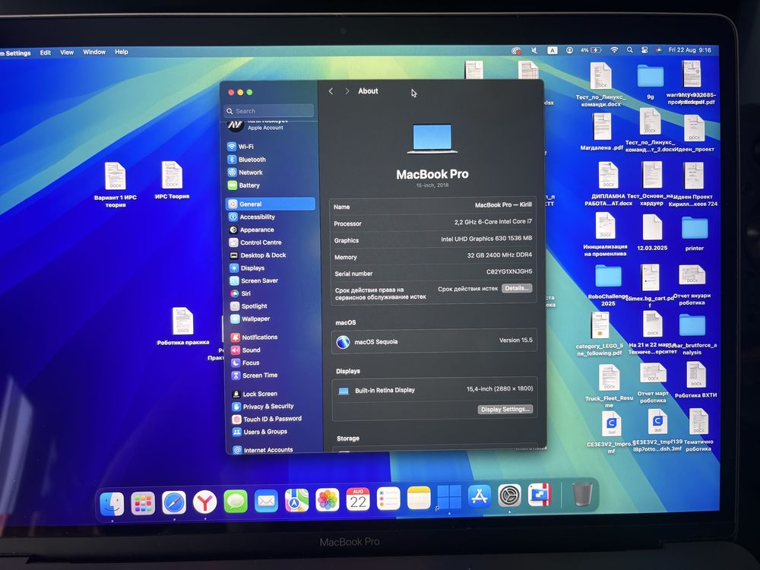Image resolution: width=760 pixels, height=570 pixels.
Task: Select desktop file 'ИРС Теория'
Action: point(172,180)
